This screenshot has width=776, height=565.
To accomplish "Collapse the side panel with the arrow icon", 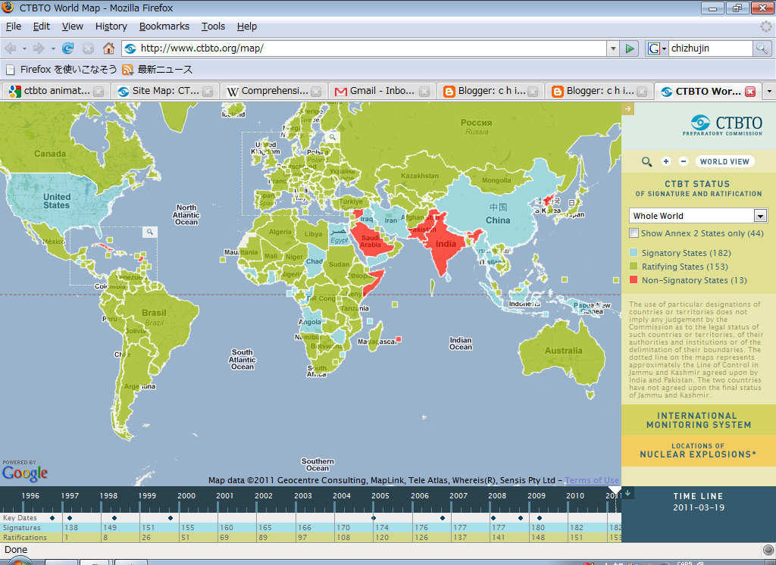I will 627,108.
